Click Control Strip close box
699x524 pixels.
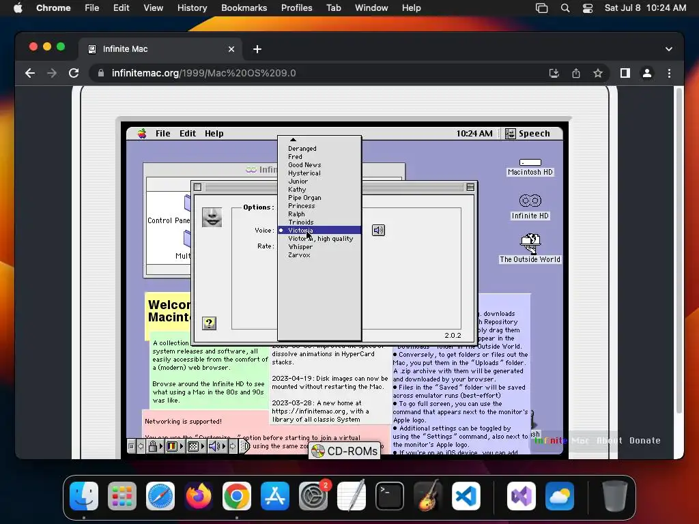coord(131,446)
